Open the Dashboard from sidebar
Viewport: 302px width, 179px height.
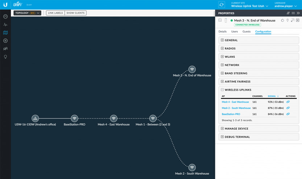(x=5, y=17)
